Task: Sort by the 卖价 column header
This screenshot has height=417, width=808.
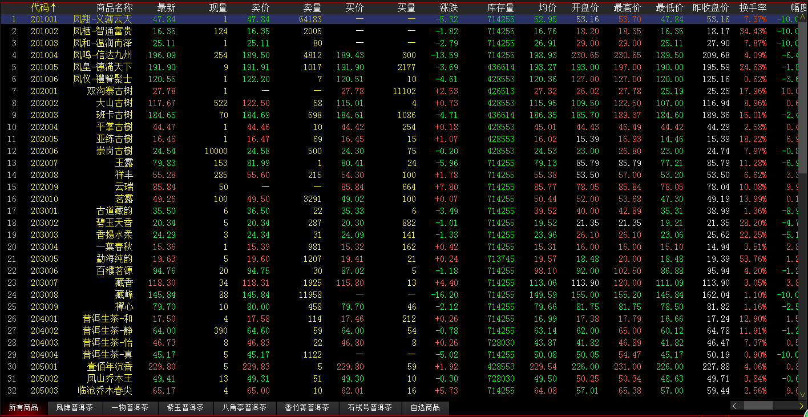Action: [261, 7]
